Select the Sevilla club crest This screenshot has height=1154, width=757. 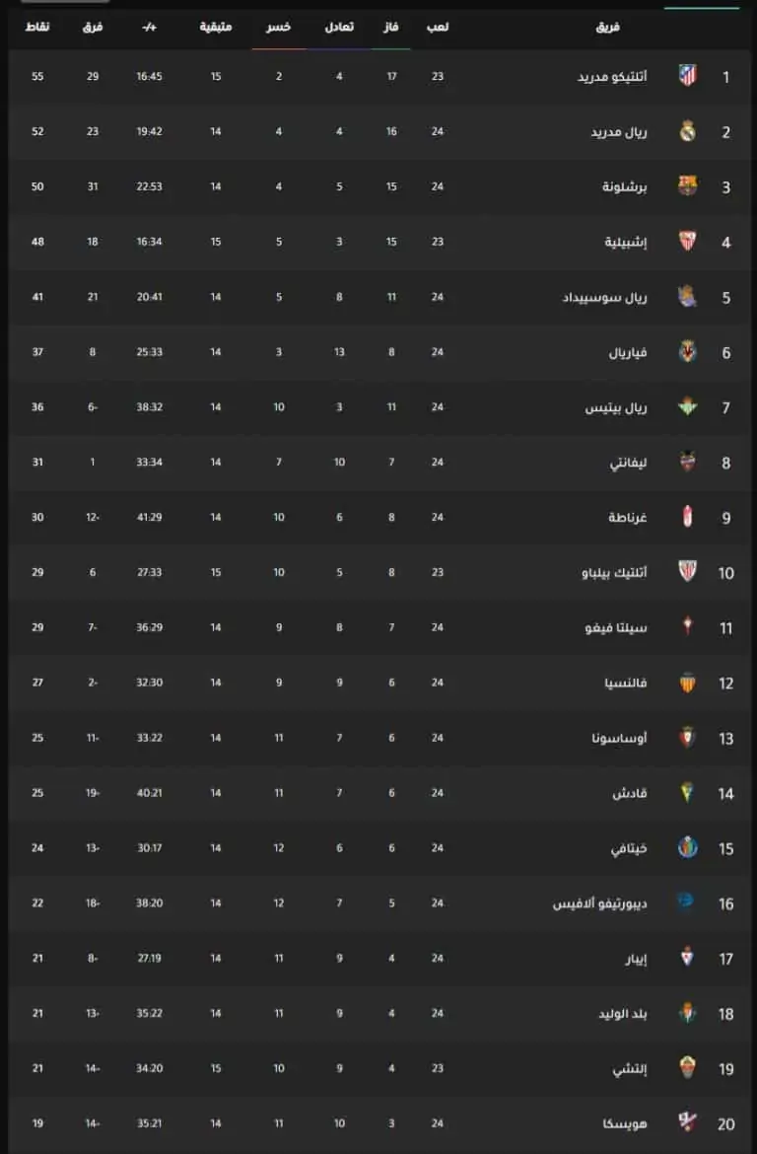tap(687, 241)
